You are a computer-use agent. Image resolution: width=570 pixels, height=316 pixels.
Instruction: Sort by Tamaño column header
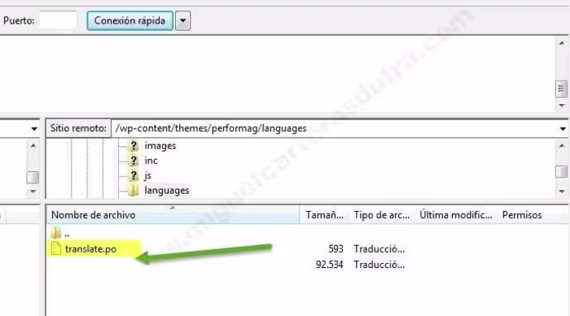(324, 215)
